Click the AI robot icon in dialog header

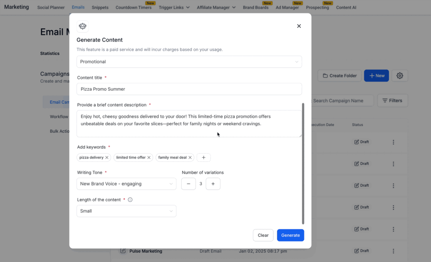[82, 26]
